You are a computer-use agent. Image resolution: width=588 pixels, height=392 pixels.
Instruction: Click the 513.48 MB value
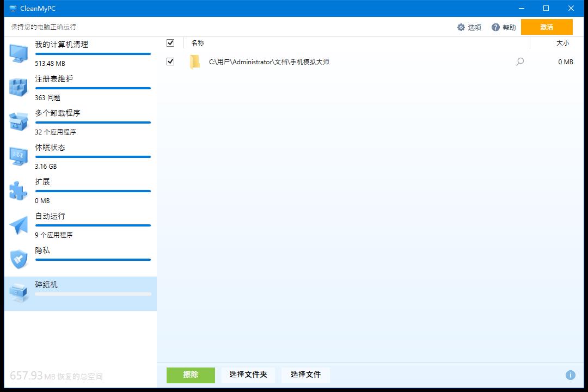(50, 63)
